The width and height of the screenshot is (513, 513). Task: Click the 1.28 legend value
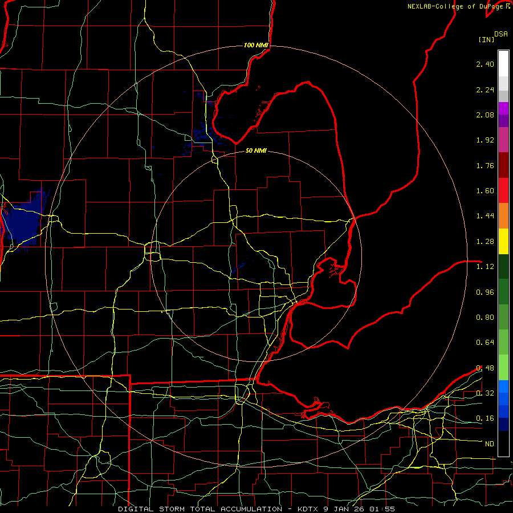click(485, 242)
